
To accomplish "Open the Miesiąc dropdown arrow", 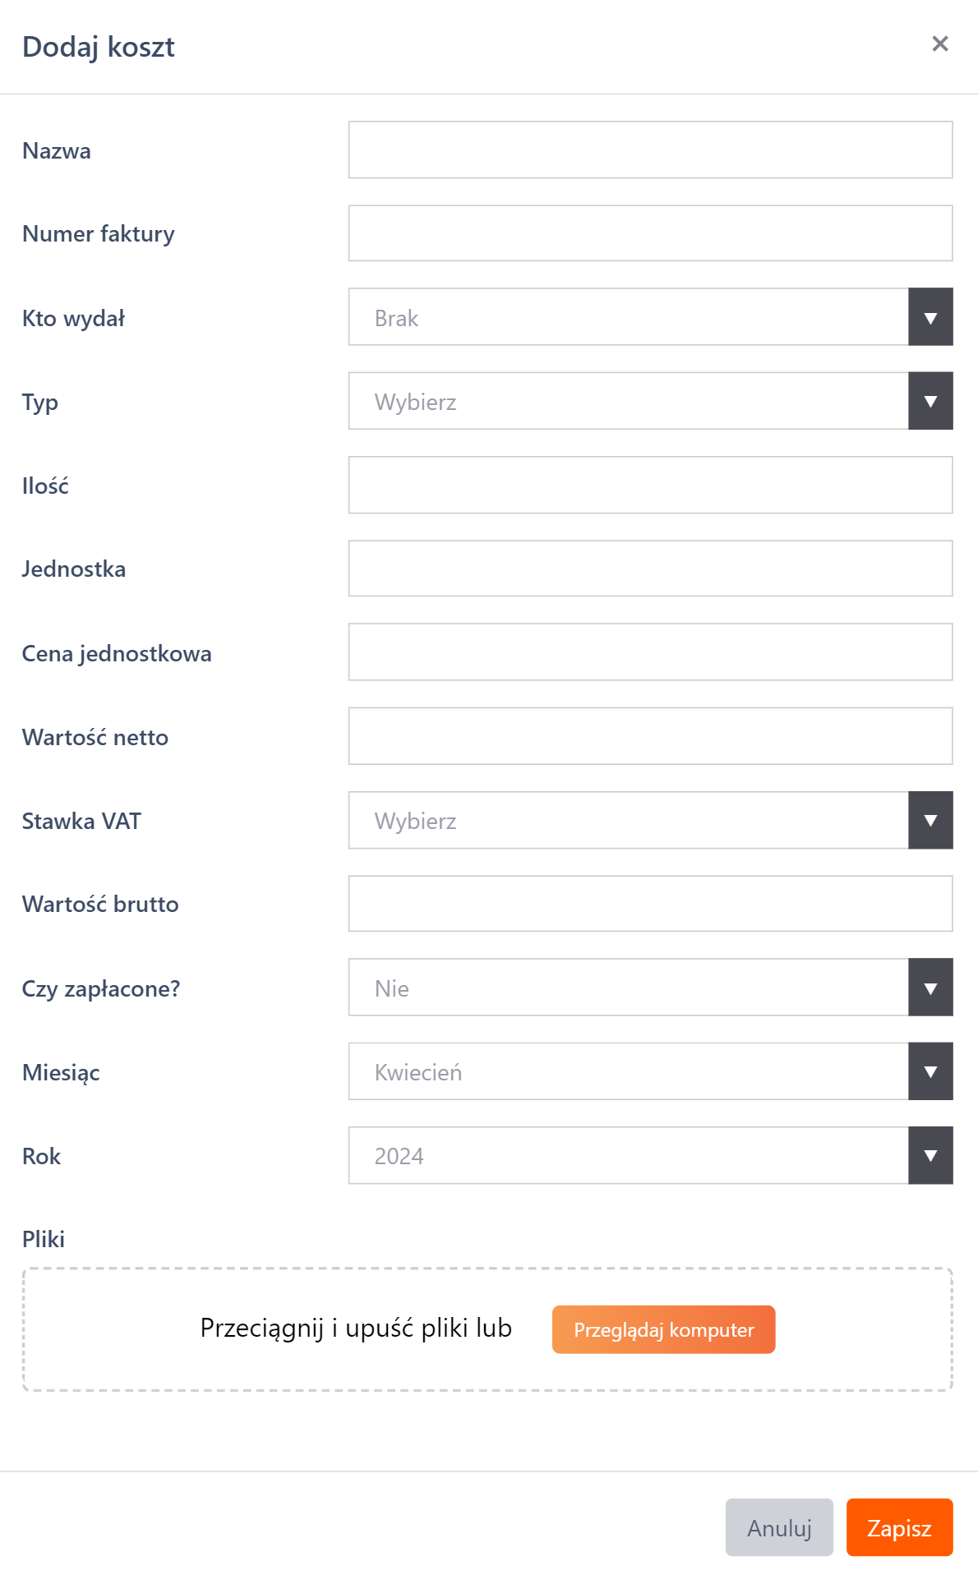I will click(x=930, y=1071).
